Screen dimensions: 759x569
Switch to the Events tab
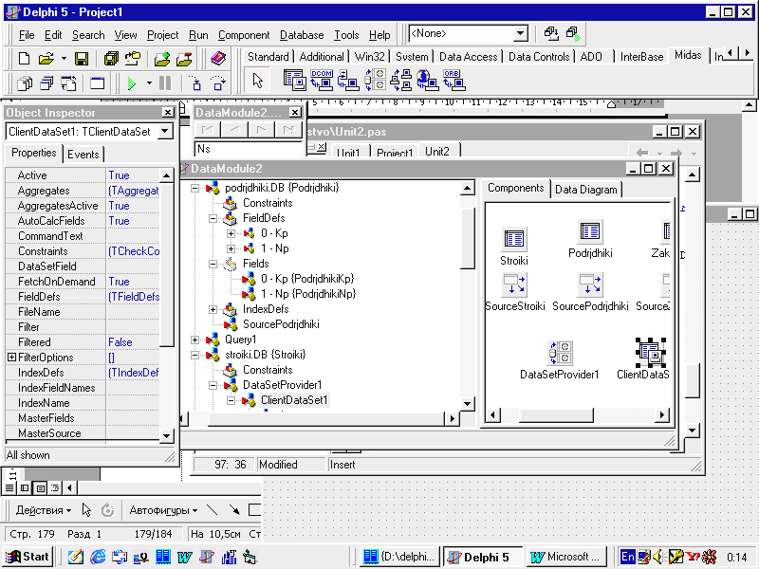[x=83, y=155]
